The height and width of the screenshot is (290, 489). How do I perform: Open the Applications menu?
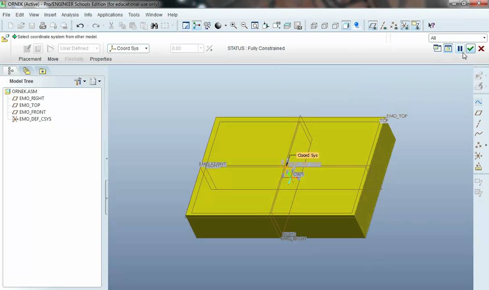[x=110, y=15]
